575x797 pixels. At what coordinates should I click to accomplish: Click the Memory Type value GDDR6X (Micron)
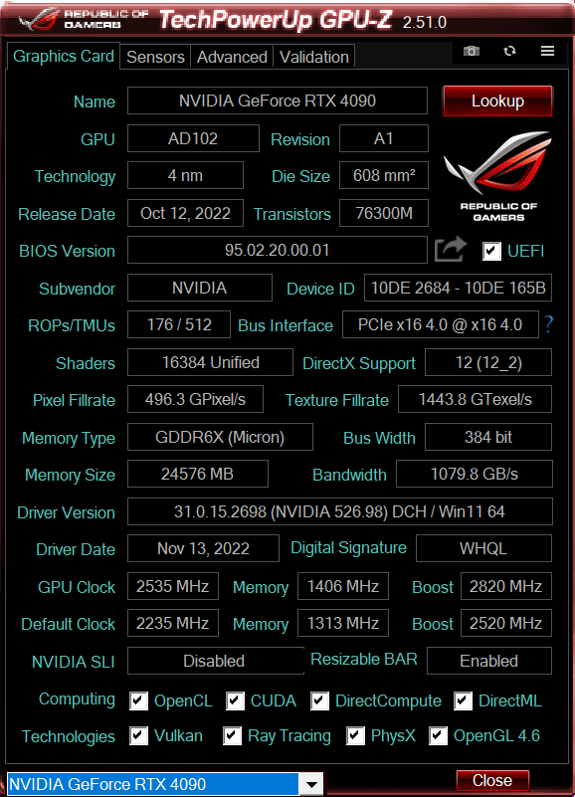point(220,437)
